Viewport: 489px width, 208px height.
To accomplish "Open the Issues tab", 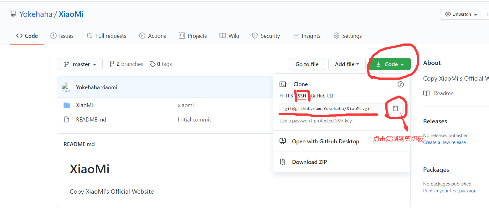I will (62, 36).
